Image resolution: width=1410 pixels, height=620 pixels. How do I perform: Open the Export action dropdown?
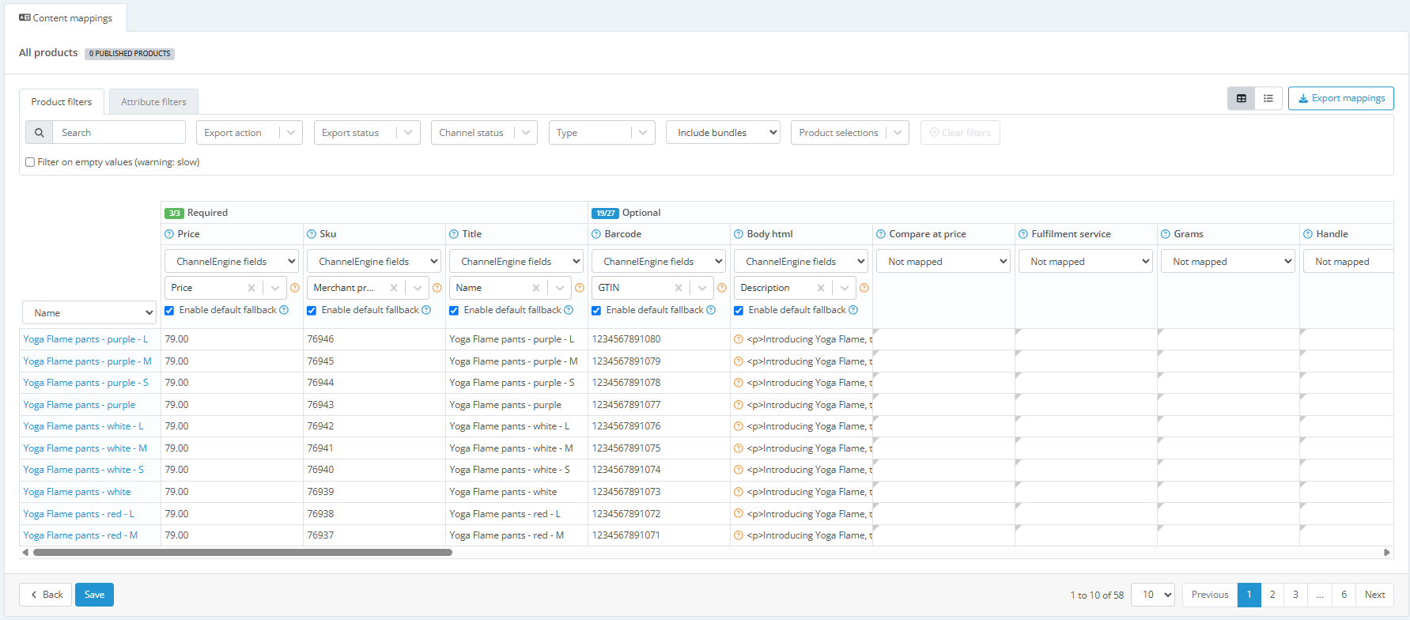[x=249, y=133]
